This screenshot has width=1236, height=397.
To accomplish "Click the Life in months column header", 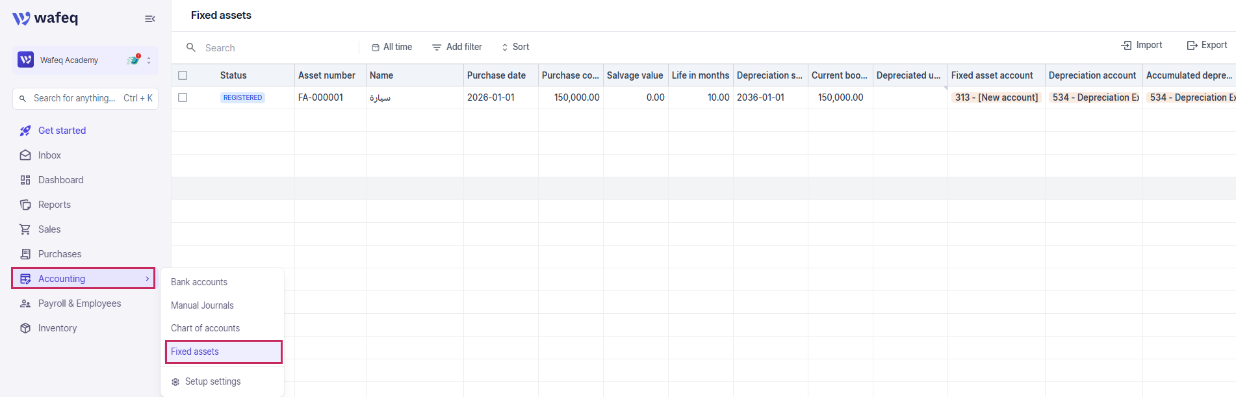I will point(701,75).
